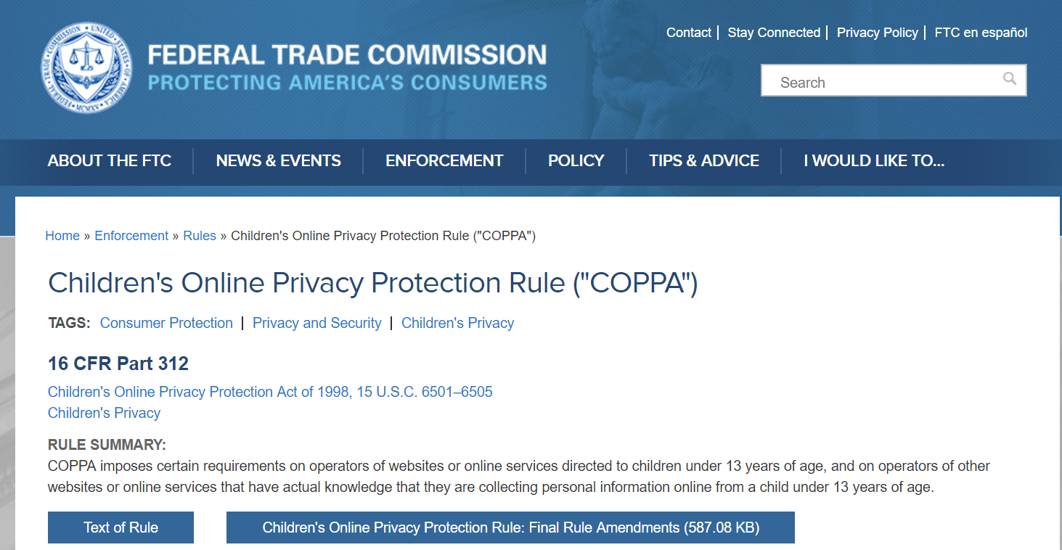Click the search magnifier icon
The image size is (1062, 550).
[x=1010, y=78]
